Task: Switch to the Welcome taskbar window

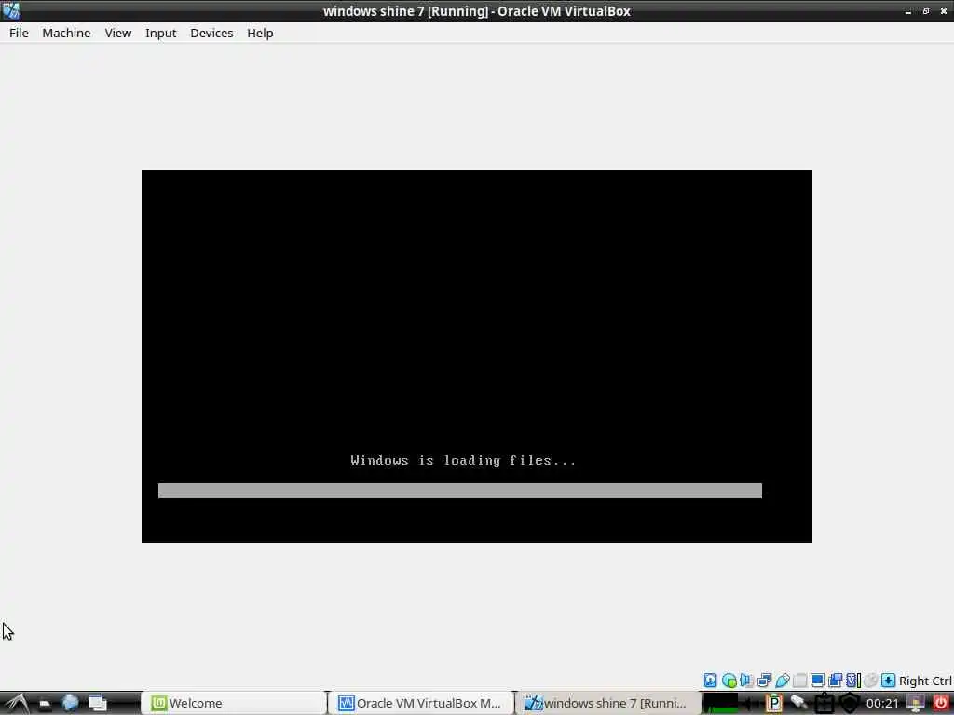Action: pyautogui.click(x=233, y=704)
